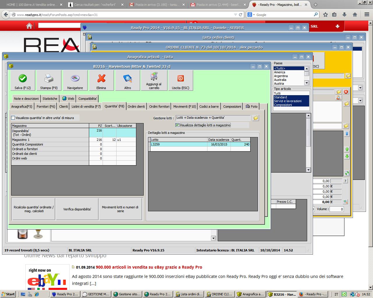Open the Google search engine dropdown
The height and width of the screenshot is (298, 373).
point(251,15)
